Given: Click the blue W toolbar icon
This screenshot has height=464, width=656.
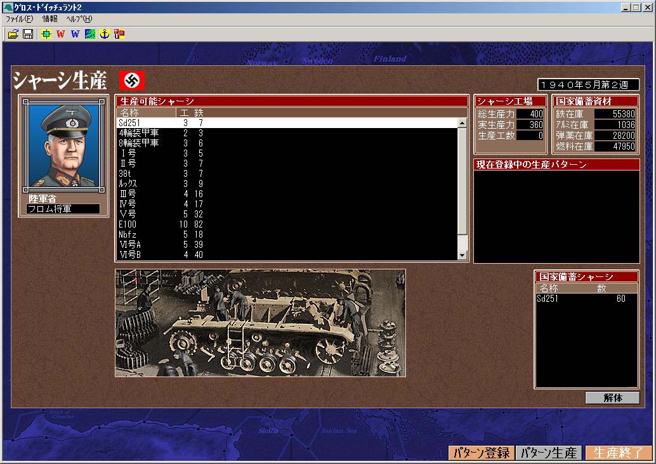Looking at the screenshot, I should [75, 34].
